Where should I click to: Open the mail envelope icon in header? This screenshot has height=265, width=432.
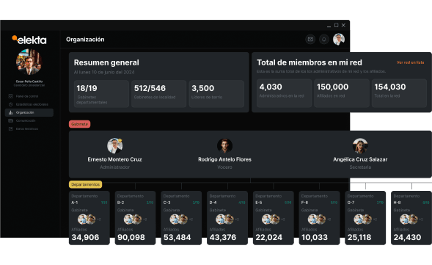[310, 40]
